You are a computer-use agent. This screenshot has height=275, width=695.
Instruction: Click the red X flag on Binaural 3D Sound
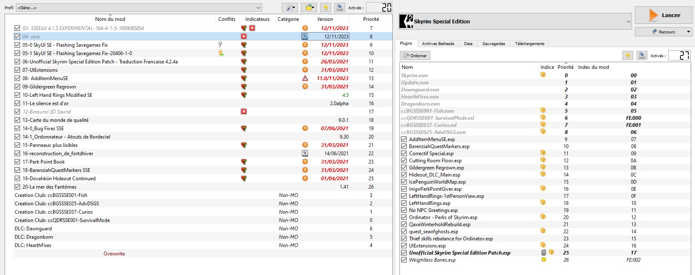(x=244, y=111)
